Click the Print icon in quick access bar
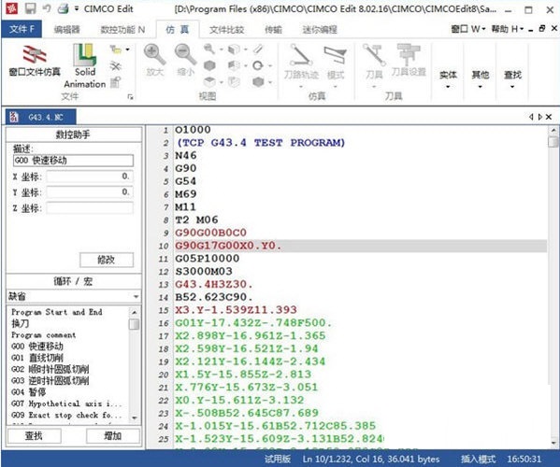 click(63, 8)
